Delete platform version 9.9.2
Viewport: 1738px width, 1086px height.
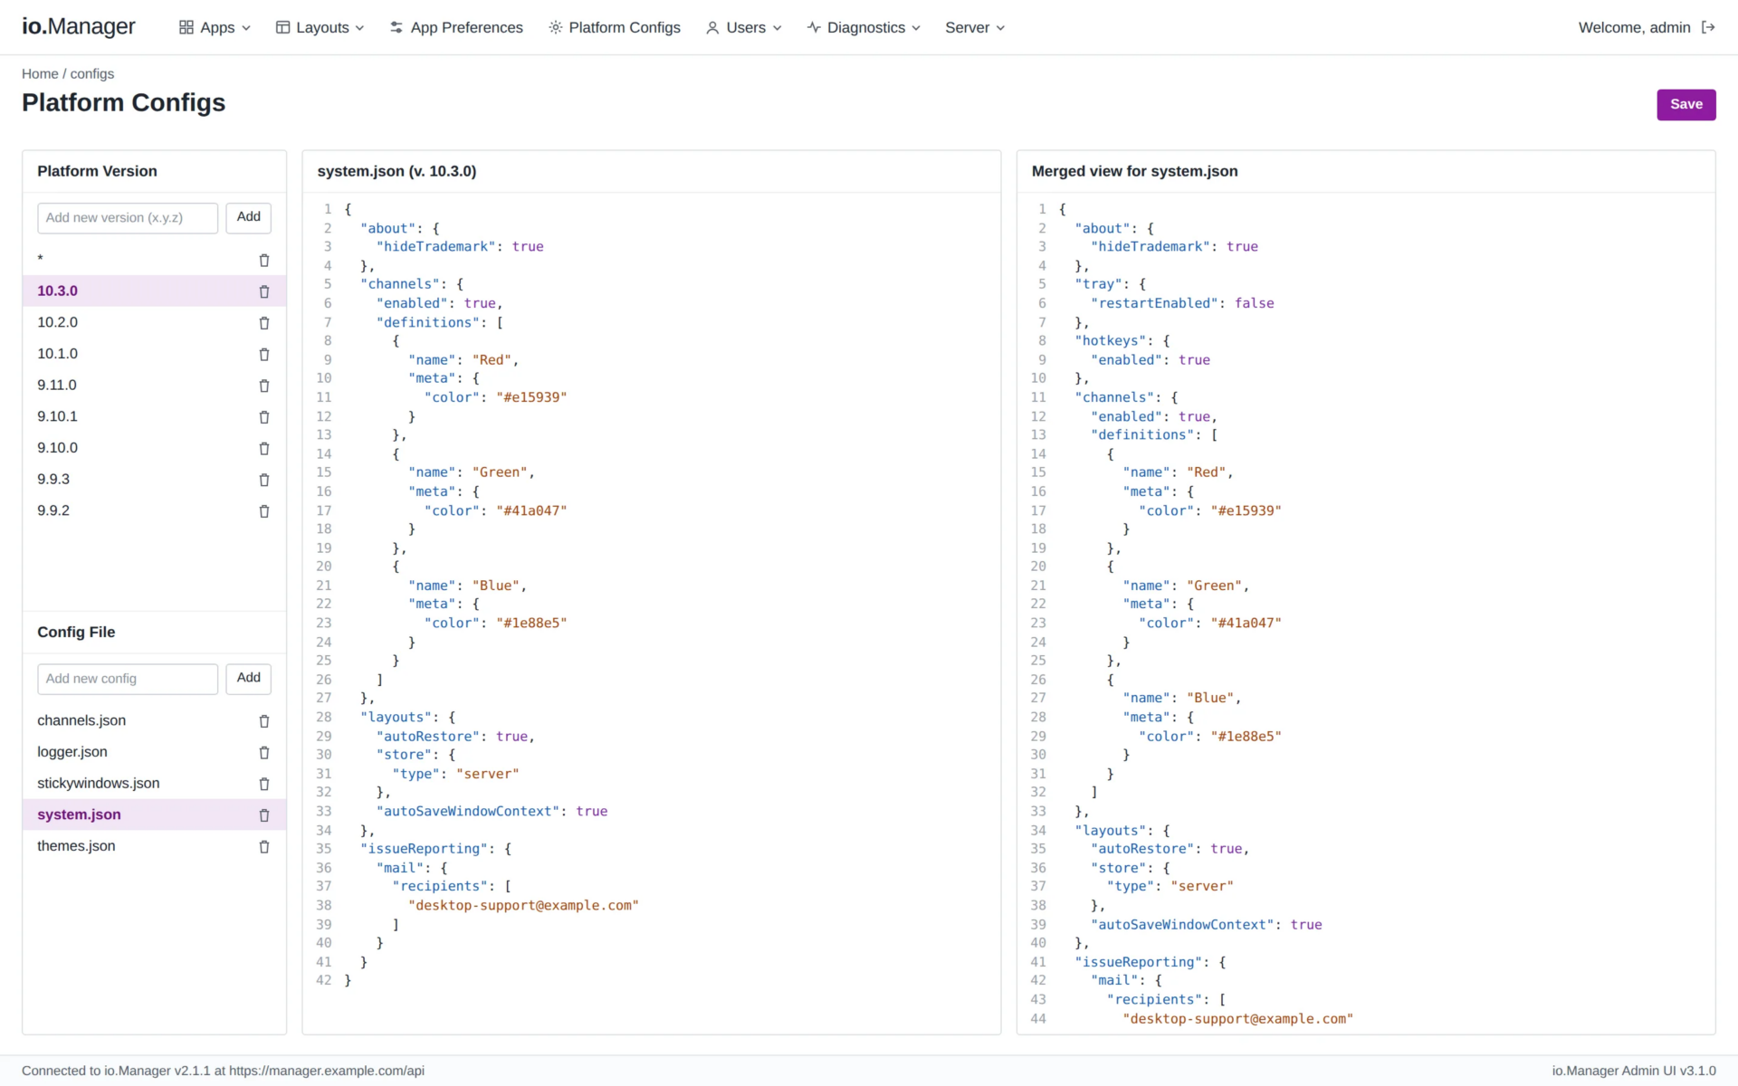264,511
